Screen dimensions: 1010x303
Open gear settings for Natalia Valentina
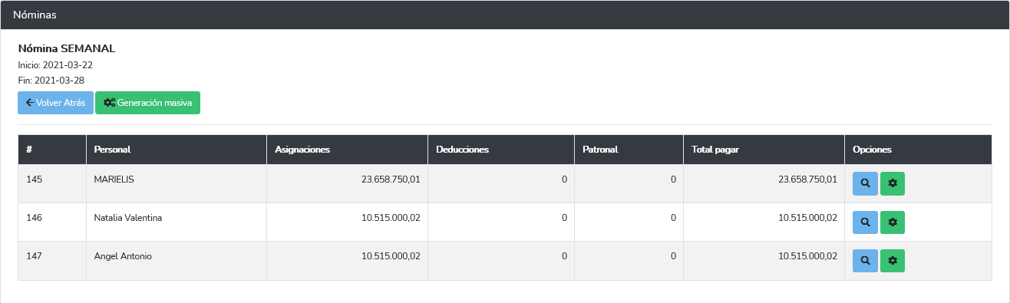tap(893, 222)
